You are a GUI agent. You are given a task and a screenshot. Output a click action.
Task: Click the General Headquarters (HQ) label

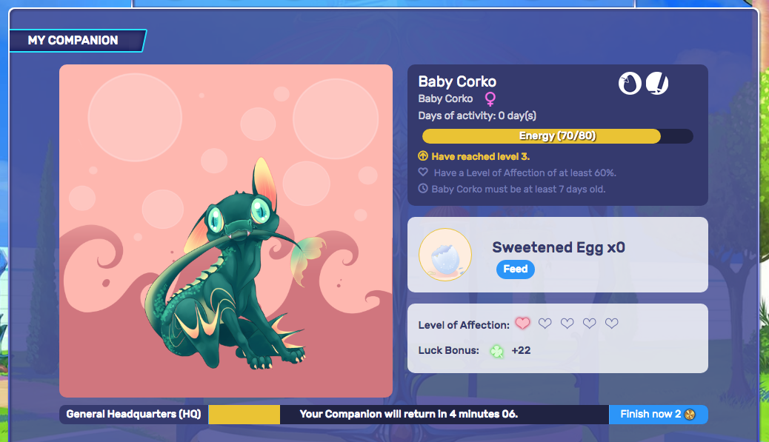click(134, 415)
